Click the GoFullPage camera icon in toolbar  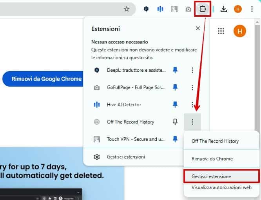coord(188,9)
